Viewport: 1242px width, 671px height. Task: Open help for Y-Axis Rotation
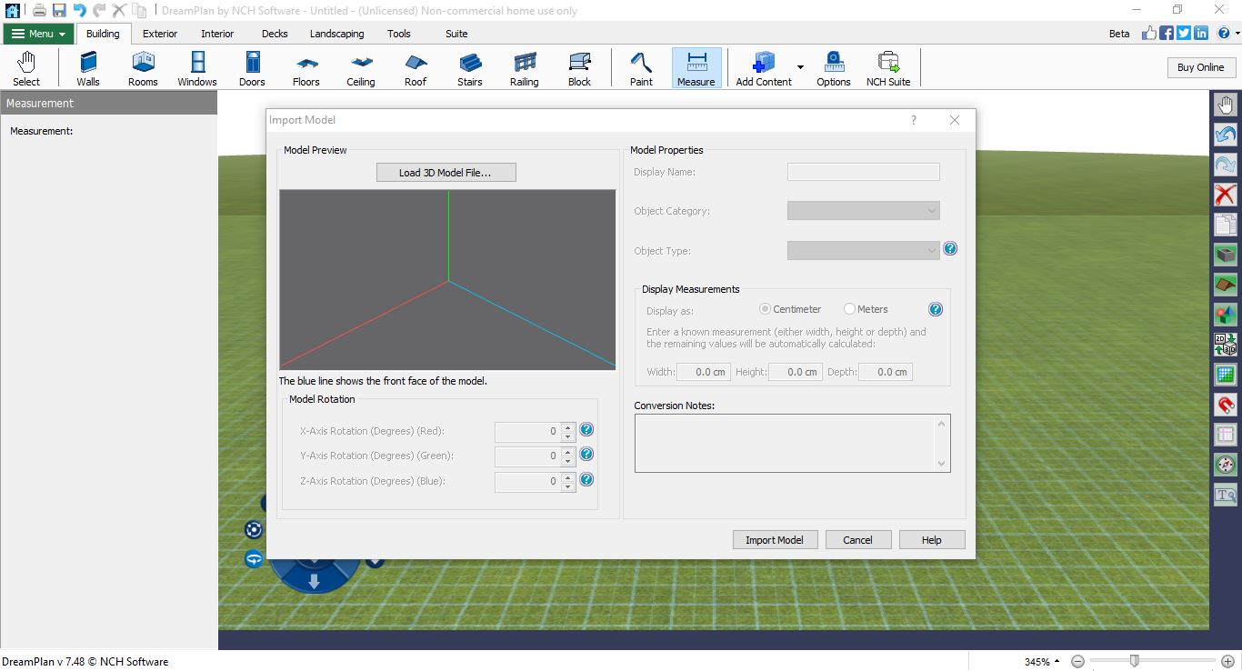[586, 454]
